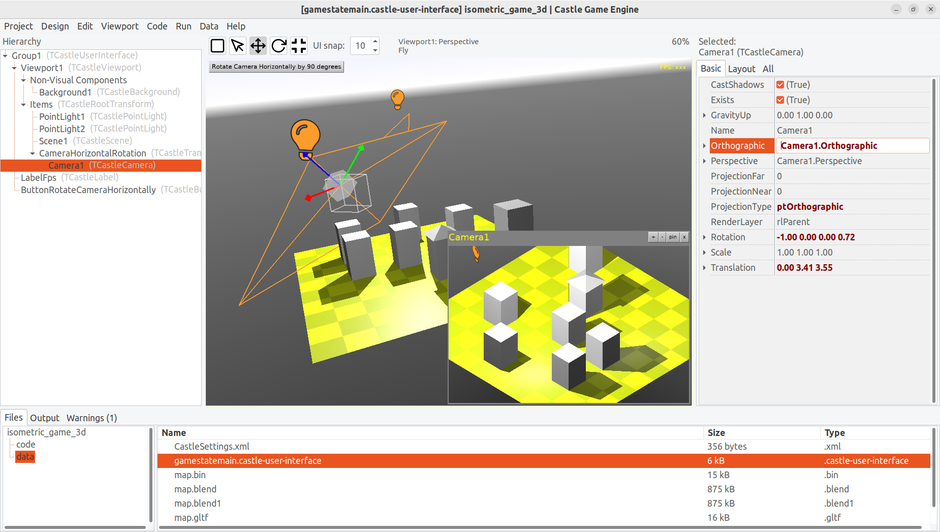940x532 pixels.
Task: Expand the Translation property
Action: pos(704,268)
